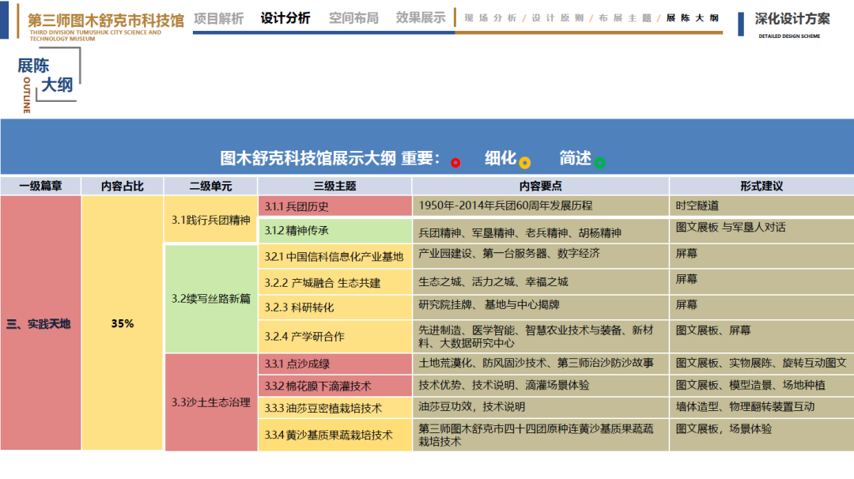Click 技术优势、技术说明 content cell

tap(540, 386)
